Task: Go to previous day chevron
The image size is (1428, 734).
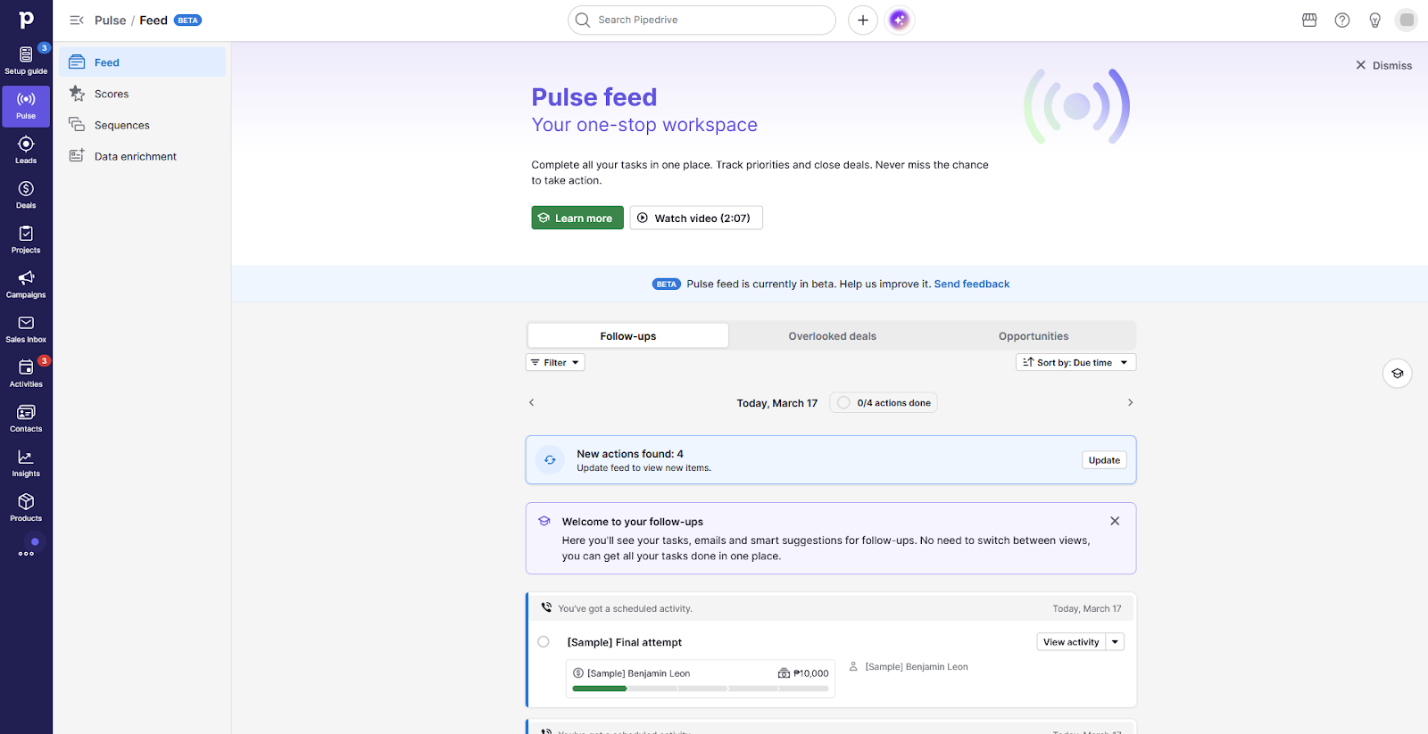Action: (532, 402)
